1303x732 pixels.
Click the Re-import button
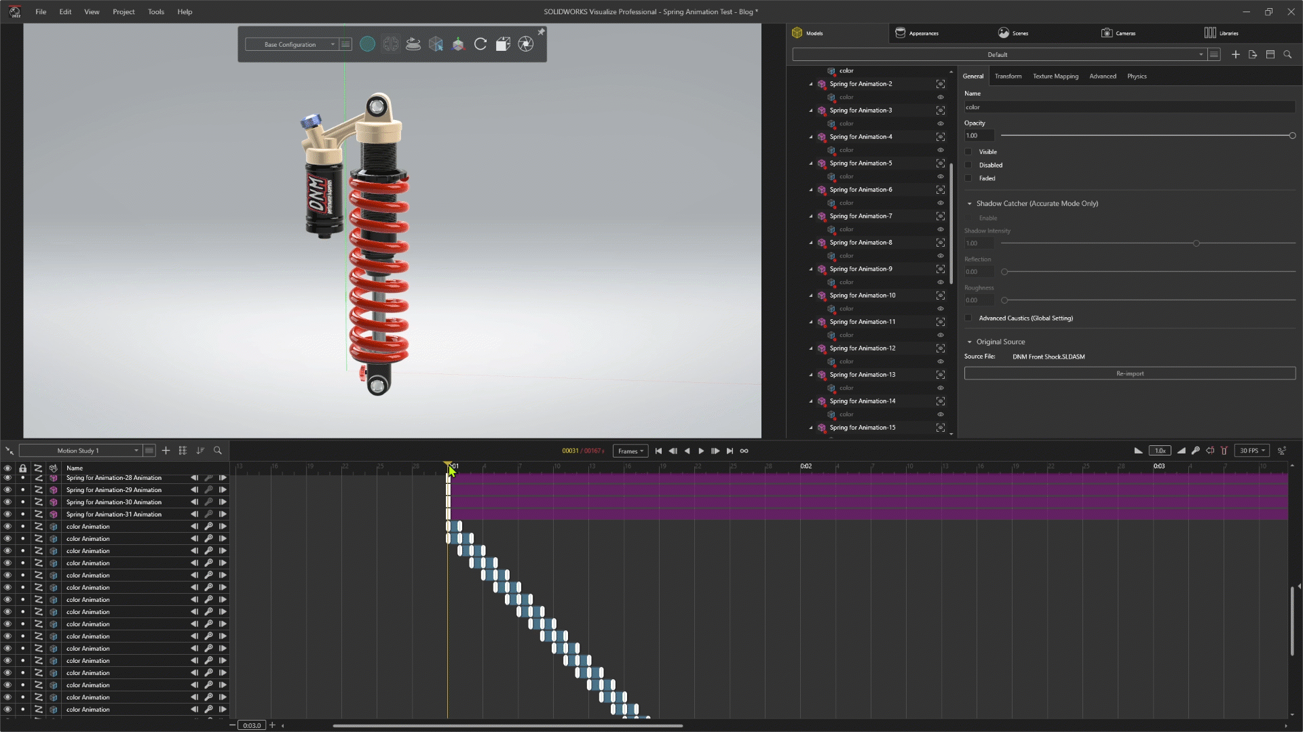click(1130, 373)
